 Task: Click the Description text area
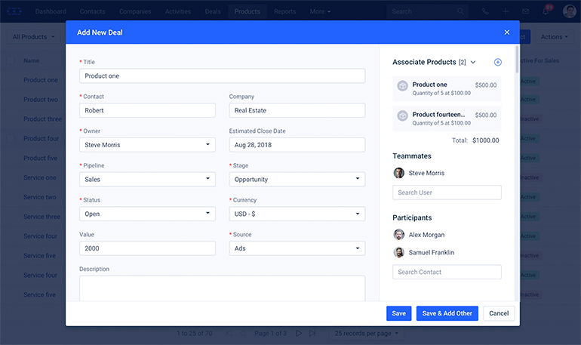click(x=223, y=288)
